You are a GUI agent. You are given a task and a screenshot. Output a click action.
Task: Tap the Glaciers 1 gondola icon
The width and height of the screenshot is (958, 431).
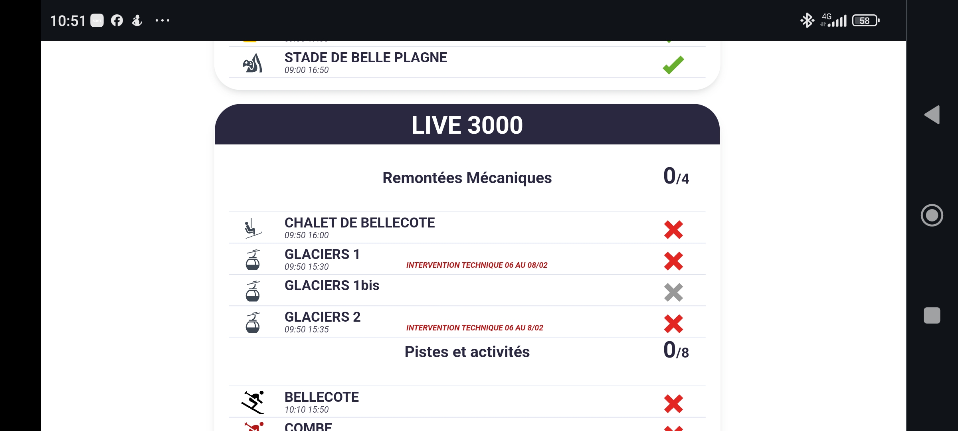[253, 260]
